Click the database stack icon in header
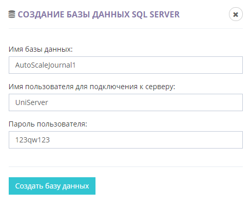This screenshot has height=209, width=250. pos(12,14)
